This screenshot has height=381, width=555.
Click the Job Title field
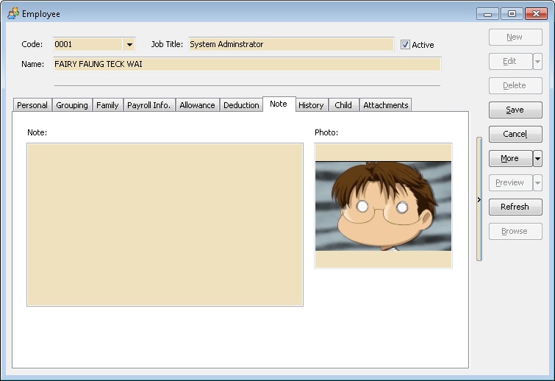click(290, 45)
